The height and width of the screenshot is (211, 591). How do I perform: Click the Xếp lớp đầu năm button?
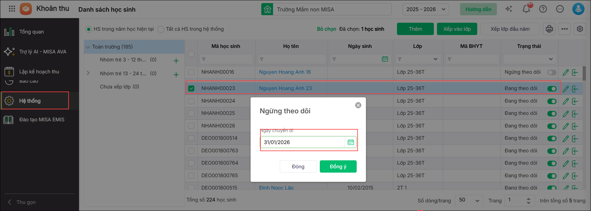(x=510, y=29)
